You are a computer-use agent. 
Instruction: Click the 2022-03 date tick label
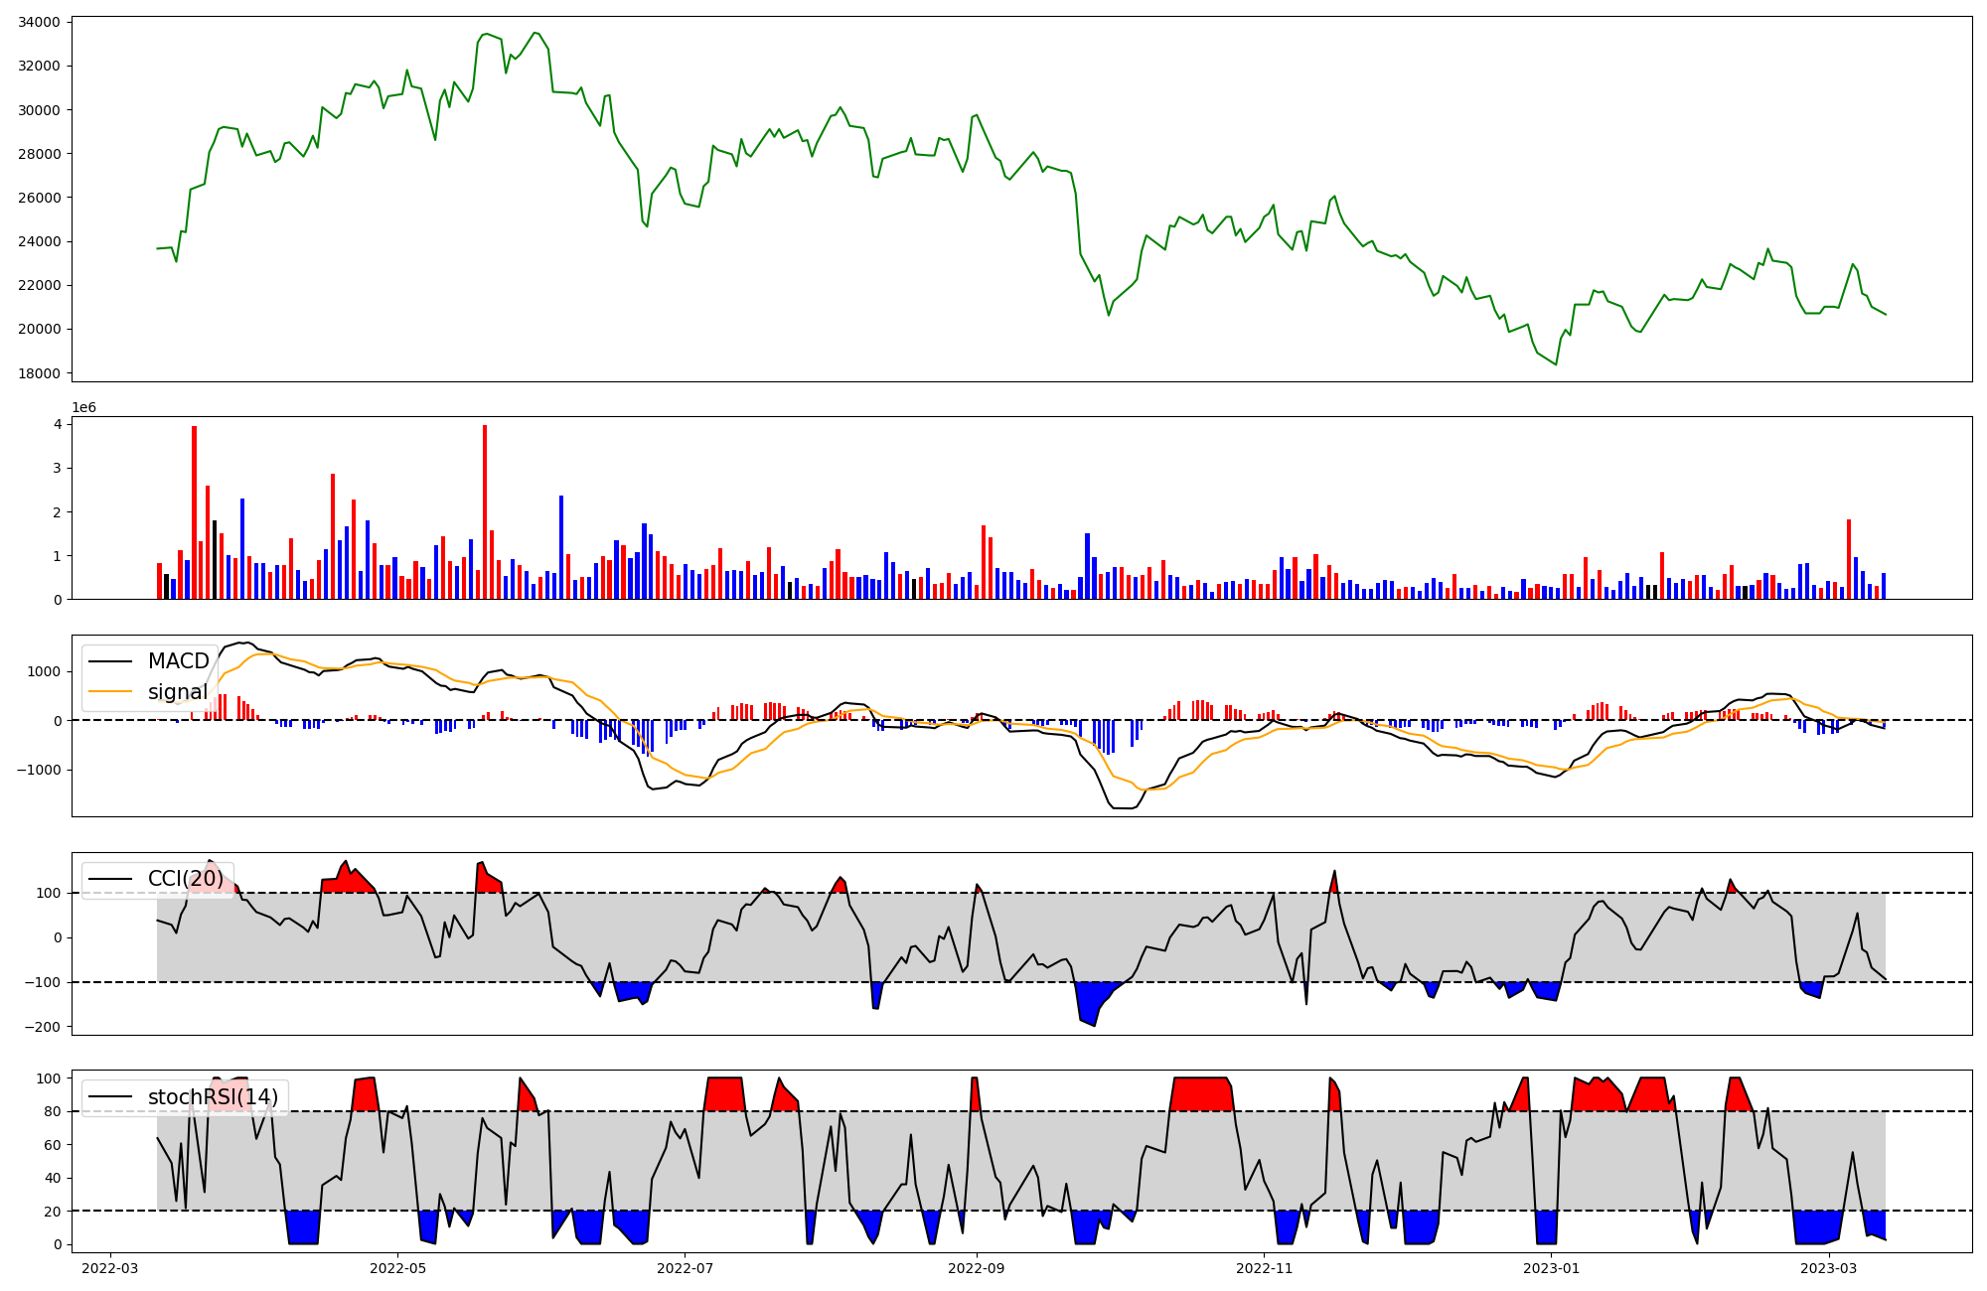click(x=109, y=1268)
